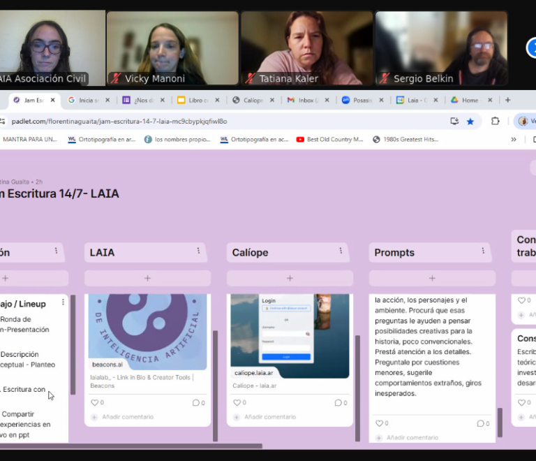Click the LAIA column vertical scrollbar
The height and width of the screenshot is (461, 536).
pos(216,386)
